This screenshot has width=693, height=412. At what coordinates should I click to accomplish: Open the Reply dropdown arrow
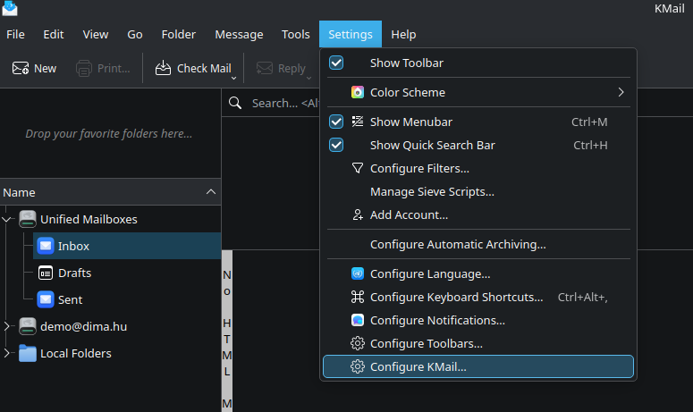coord(308,78)
